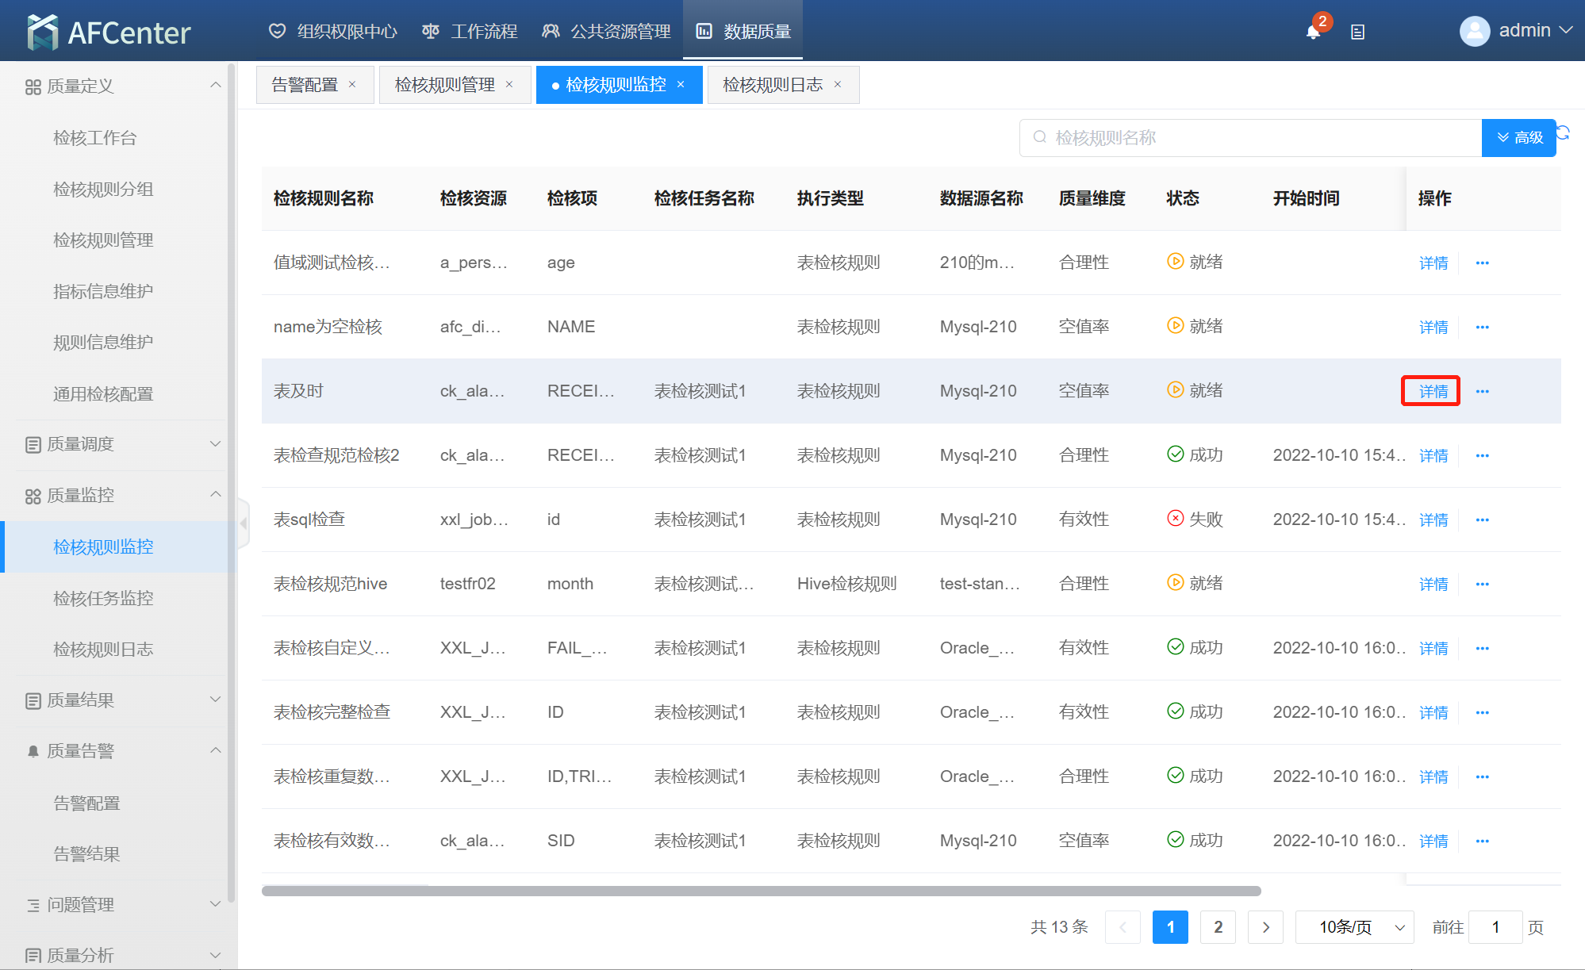Viewport: 1585px width, 970px height.
Task: Go to the next page arrow
Action: coord(1265,927)
